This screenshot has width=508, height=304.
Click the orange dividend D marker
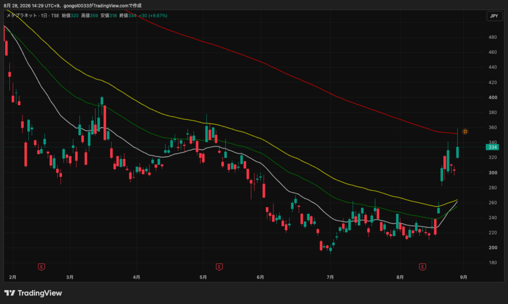(465, 132)
